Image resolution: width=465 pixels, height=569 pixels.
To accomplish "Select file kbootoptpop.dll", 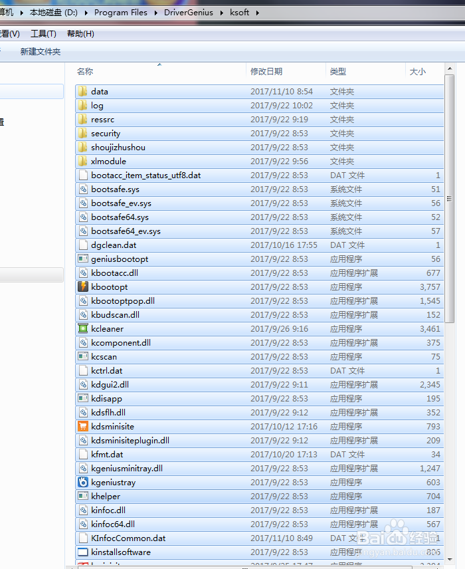I will [x=259, y=301].
